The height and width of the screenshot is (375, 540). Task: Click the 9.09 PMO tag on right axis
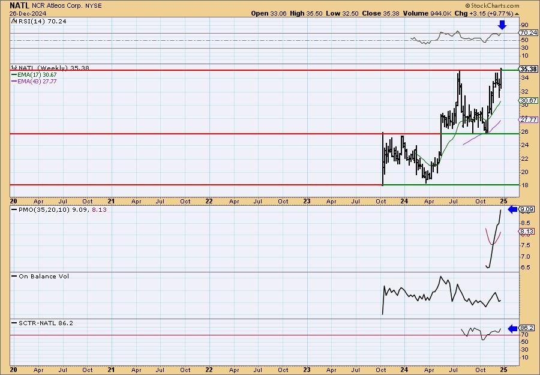pos(527,209)
